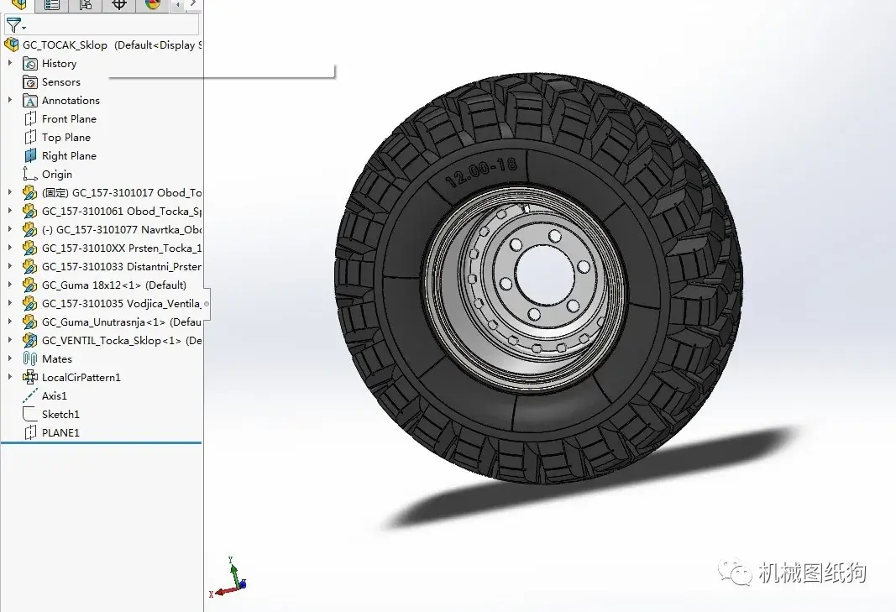This screenshot has width=896, height=612.
Task: Switch to the PropertyManager tab
Action: (x=52, y=5)
